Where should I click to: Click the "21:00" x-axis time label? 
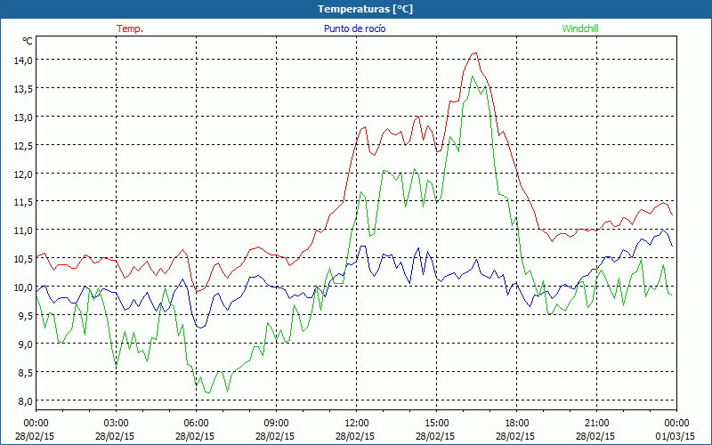596,424
